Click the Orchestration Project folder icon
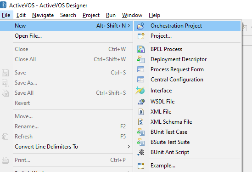This screenshot has height=172, width=252. click(x=141, y=26)
